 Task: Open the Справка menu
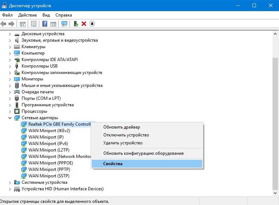[x=64, y=15]
